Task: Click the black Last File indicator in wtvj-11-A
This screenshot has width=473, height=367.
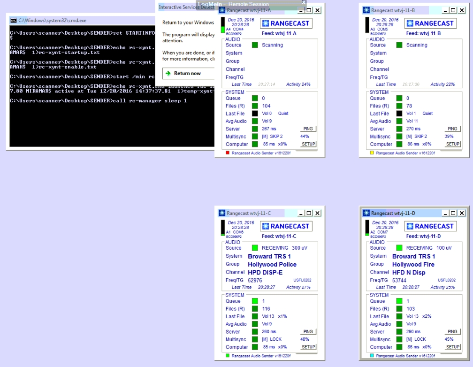Action: pos(255,114)
